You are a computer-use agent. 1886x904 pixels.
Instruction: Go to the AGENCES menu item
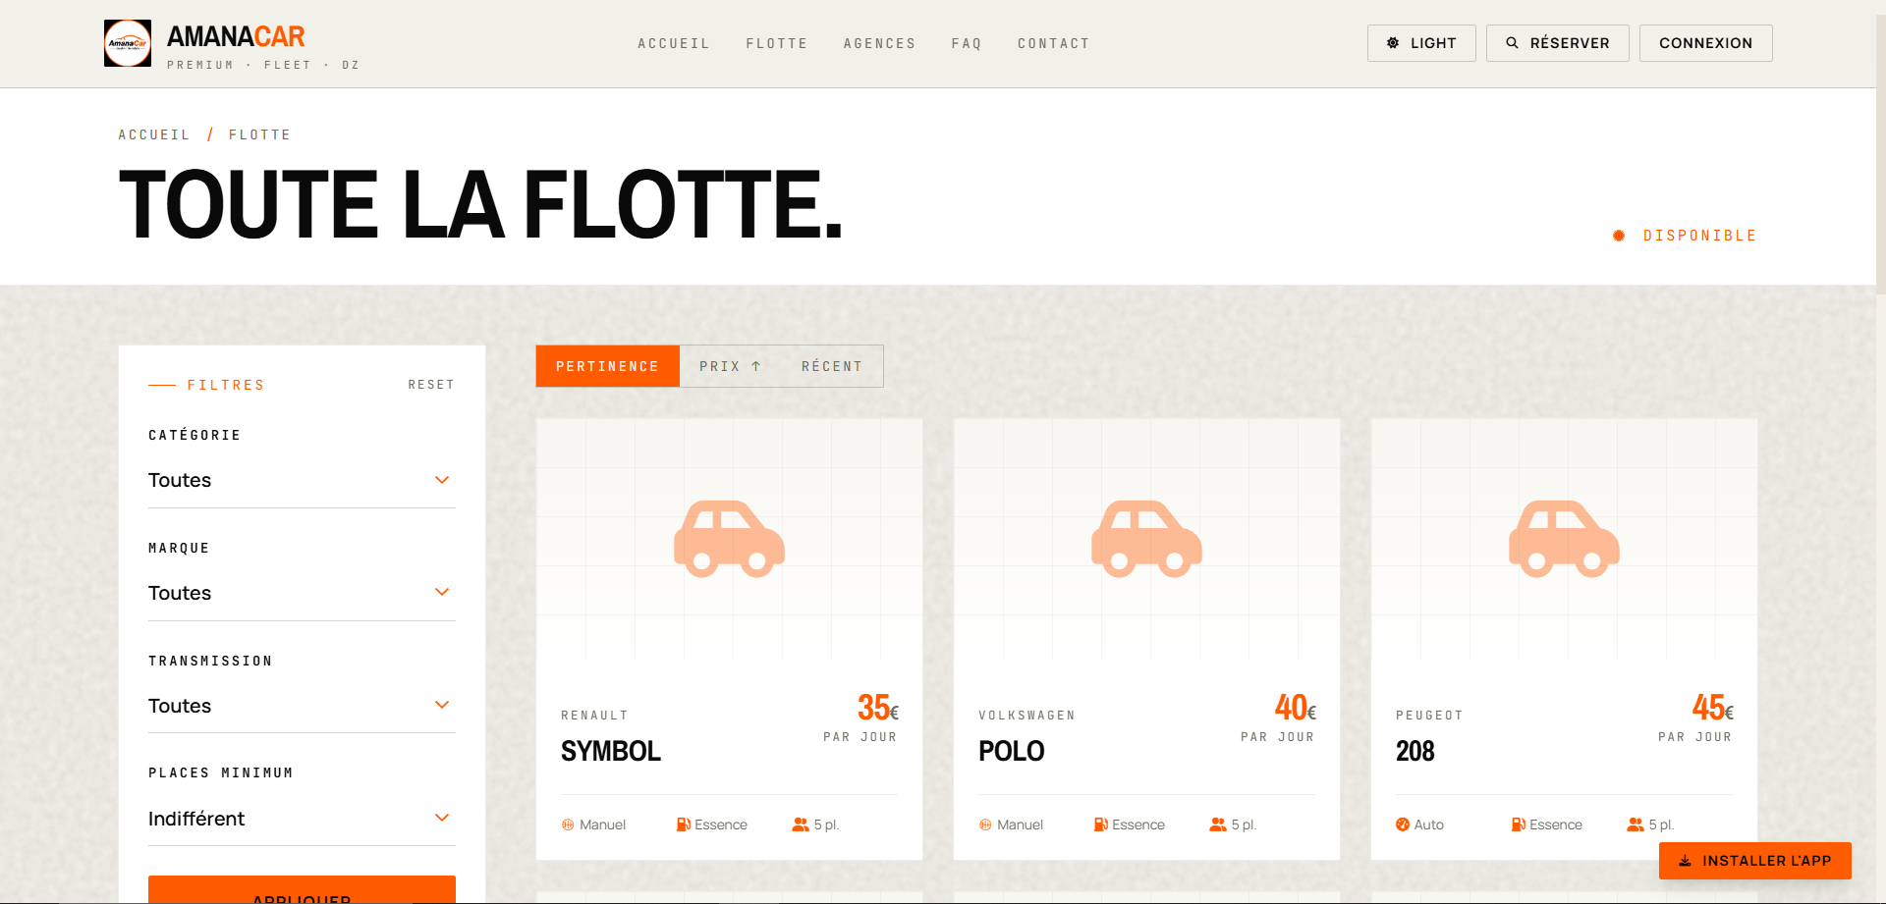coord(879,43)
